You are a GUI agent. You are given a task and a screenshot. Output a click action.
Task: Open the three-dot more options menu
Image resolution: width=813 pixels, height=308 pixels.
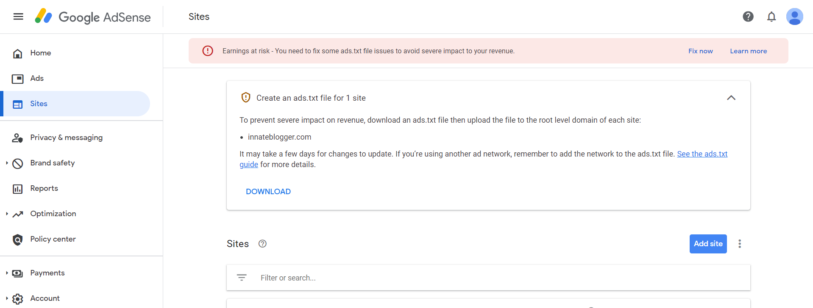739,244
